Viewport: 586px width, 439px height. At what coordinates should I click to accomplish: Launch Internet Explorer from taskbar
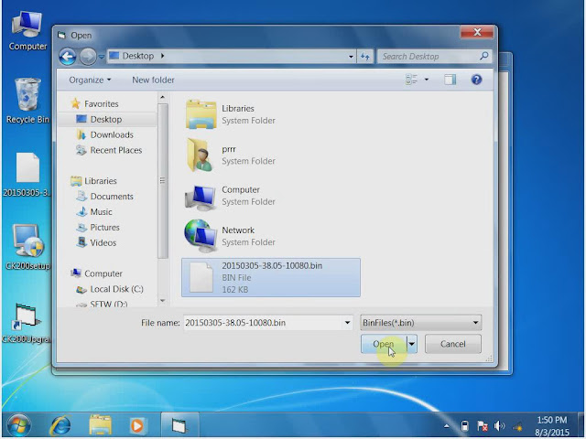tap(60, 425)
